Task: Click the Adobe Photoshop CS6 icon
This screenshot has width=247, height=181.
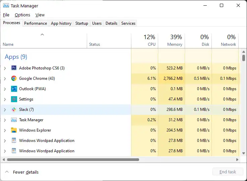Action: [14, 68]
